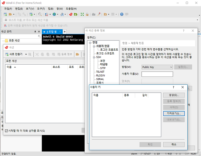Select 'TELNET' in category tree
Viewport: 201px width, 156px height.
100,72
